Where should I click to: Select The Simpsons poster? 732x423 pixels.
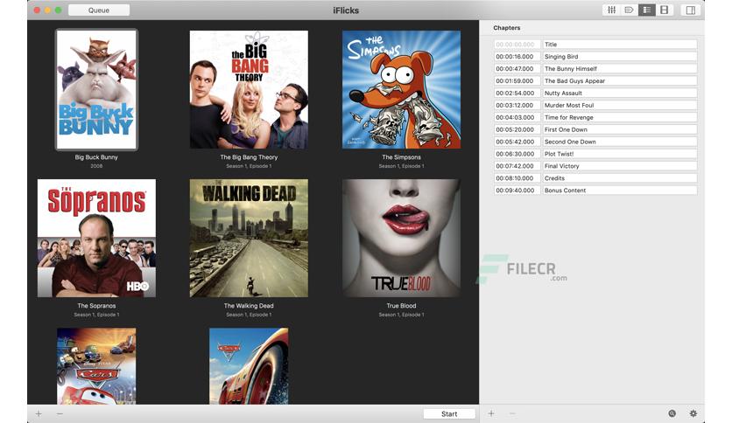click(402, 89)
